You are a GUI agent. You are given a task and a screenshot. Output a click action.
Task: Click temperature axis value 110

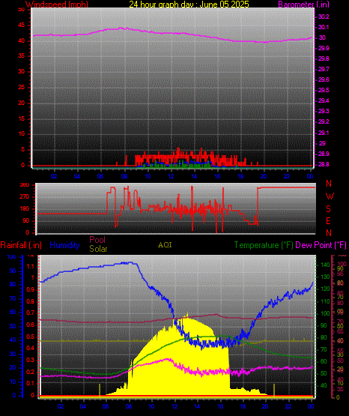325,301
